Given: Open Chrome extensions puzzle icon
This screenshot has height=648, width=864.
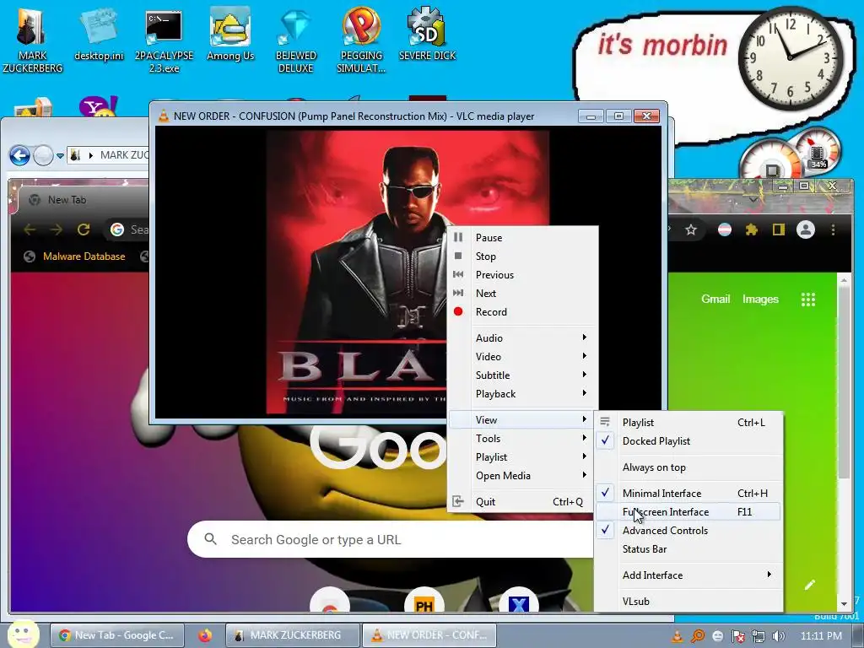Looking at the screenshot, I should tap(752, 229).
